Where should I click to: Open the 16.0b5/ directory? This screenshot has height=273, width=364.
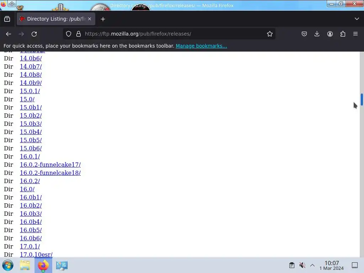31,230
